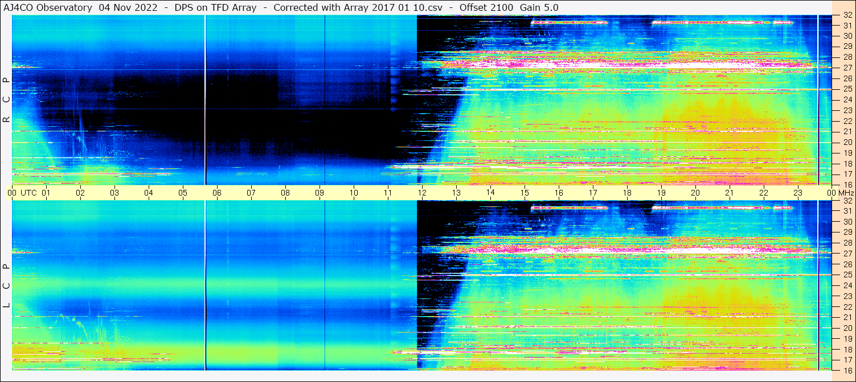This screenshot has height=382, width=856.
Task: Click hour "05" on the UTC time axis
Action: (x=183, y=193)
